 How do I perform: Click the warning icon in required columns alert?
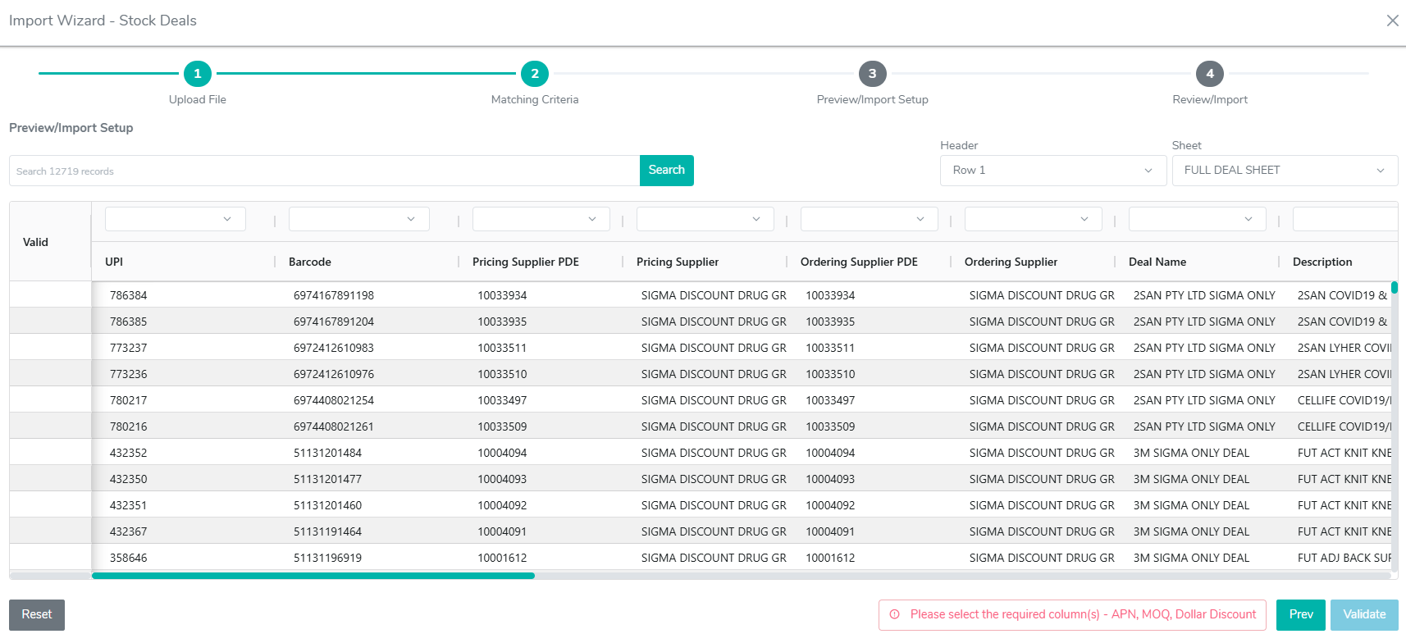[894, 614]
